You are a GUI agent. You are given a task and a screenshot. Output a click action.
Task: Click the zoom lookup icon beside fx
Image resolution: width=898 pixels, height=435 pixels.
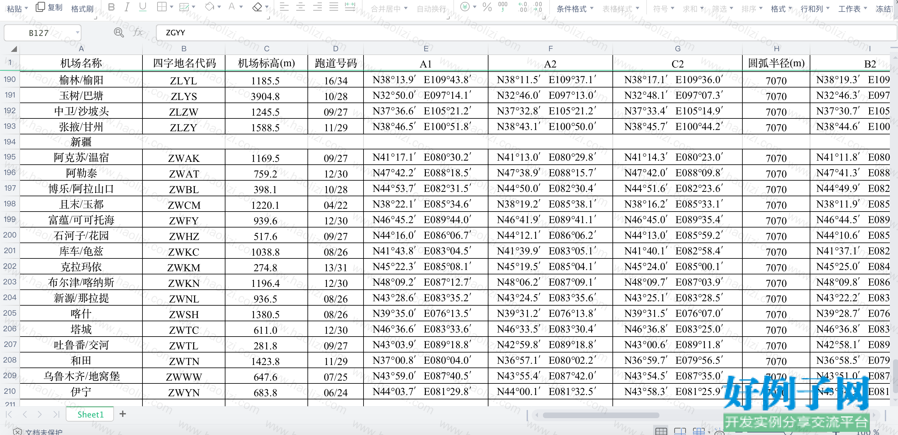click(x=119, y=33)
